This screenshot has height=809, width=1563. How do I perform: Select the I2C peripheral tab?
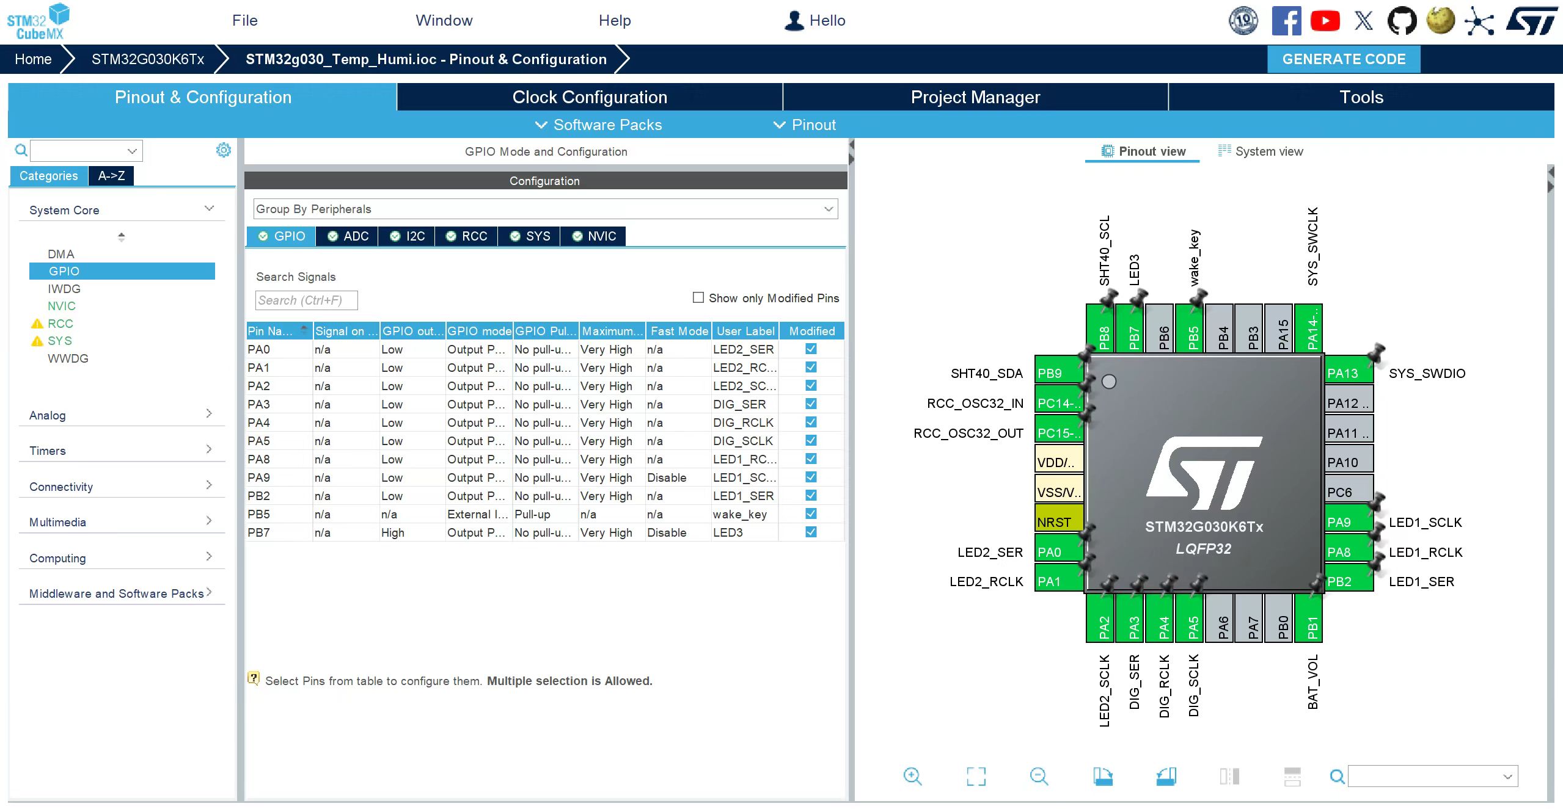(x=407, y=236)
